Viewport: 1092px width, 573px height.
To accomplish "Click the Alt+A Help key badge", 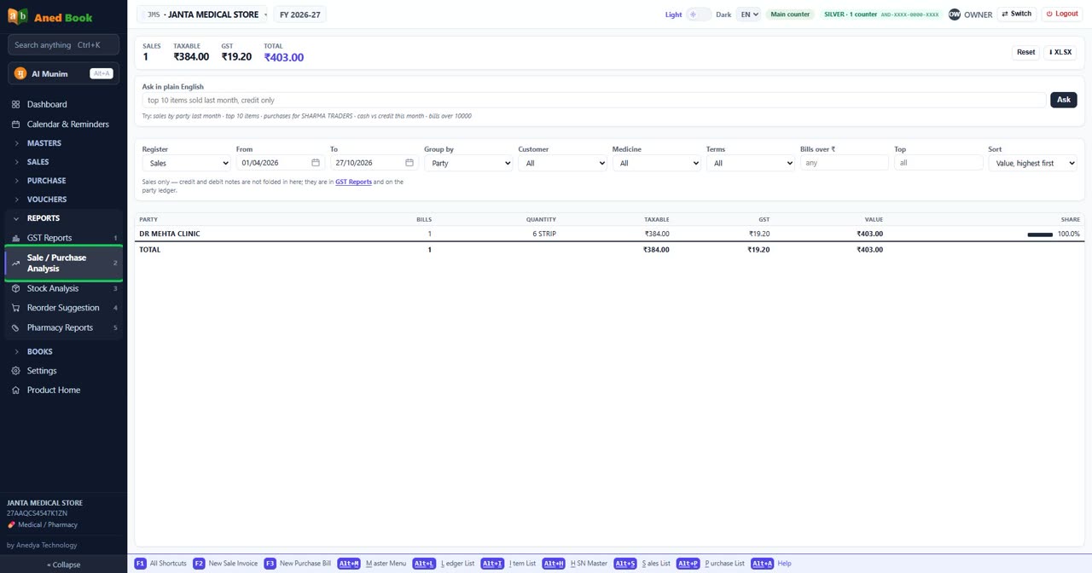I will (762, 564).
